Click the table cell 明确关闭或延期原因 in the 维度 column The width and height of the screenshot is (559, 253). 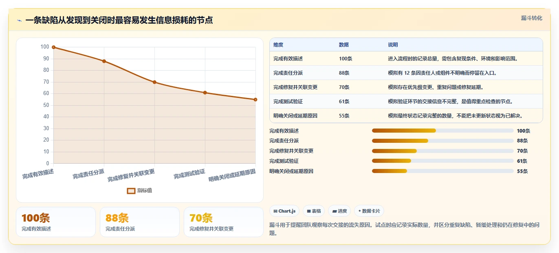point(295,116)
